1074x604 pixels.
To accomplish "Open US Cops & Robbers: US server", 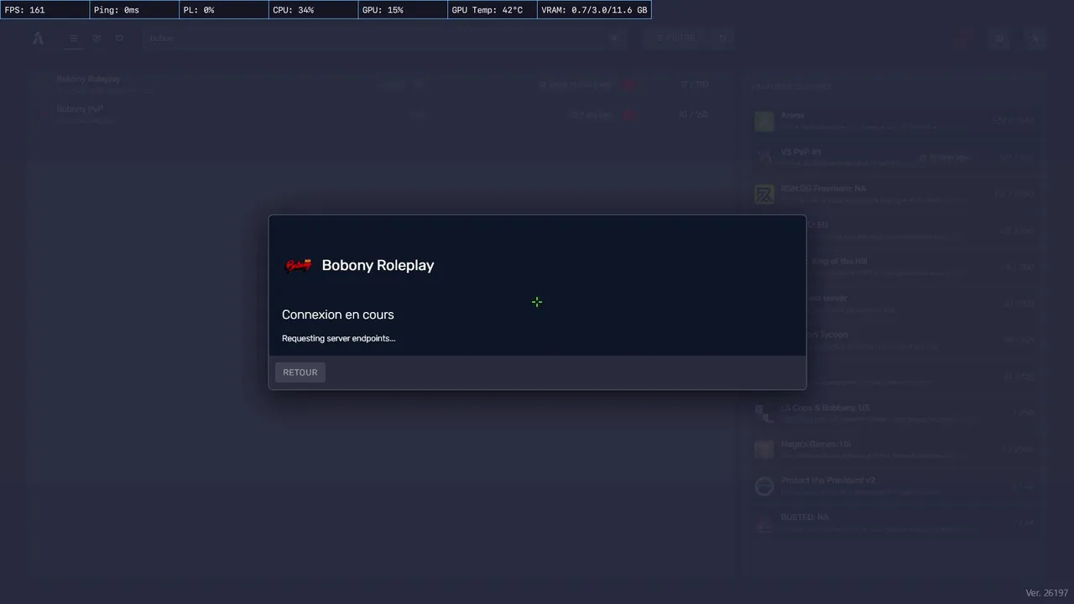I will coord(896,413).
